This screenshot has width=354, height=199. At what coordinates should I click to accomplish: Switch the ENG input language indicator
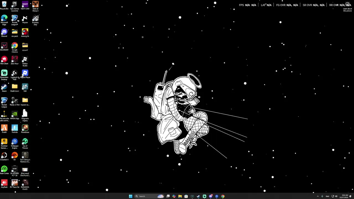click(327, 196)
